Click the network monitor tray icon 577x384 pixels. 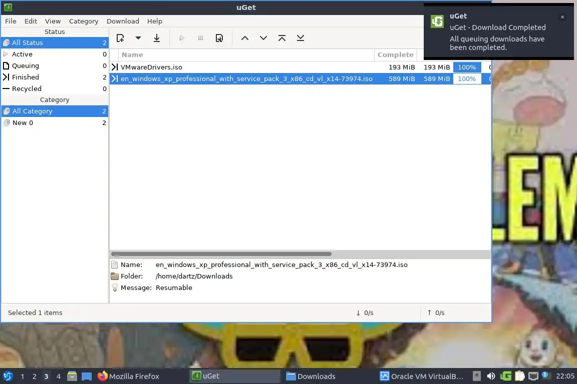[x=533, y=376]
